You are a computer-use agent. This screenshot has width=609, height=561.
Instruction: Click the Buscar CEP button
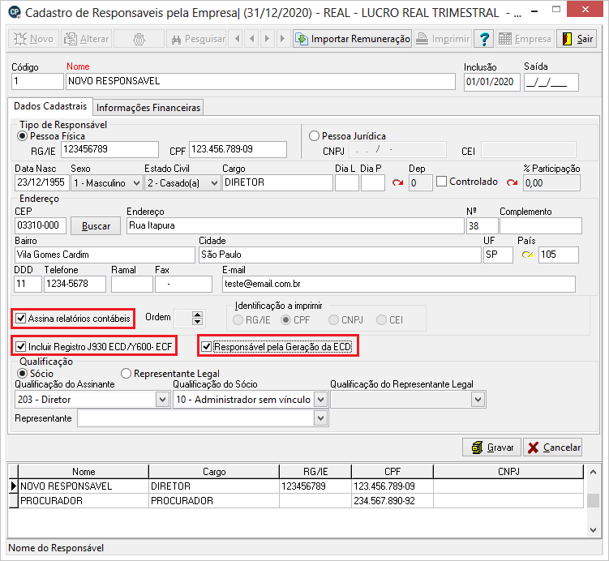click(x=96, y=226)
